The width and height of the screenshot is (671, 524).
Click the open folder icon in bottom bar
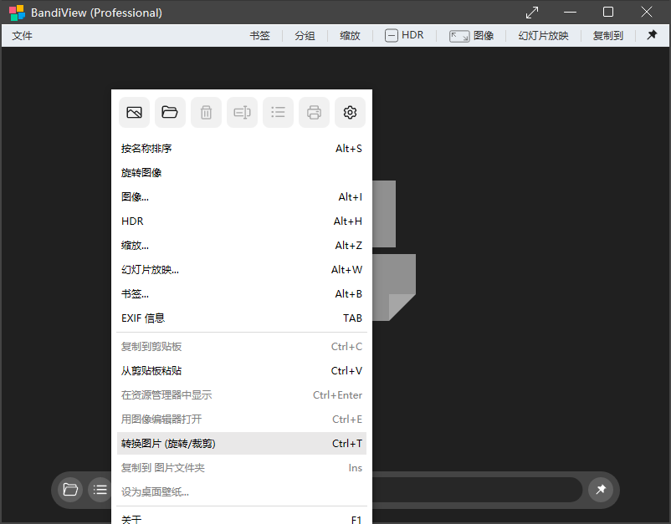coord(70,490)
